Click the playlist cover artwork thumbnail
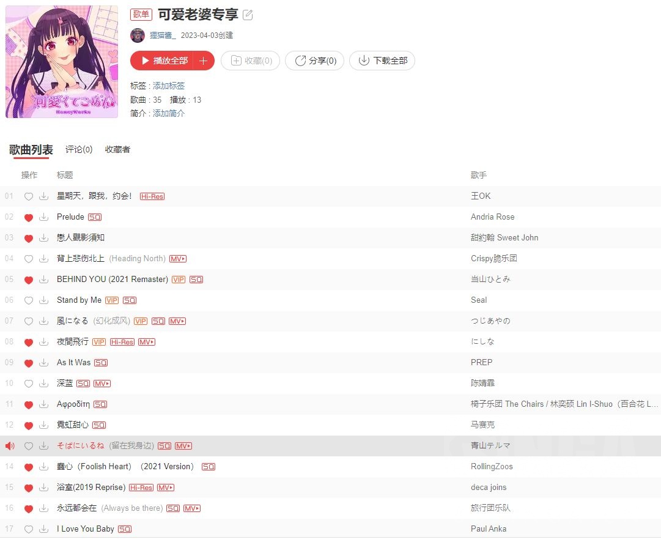Screen dimensions: 661x542 [62, 62]
